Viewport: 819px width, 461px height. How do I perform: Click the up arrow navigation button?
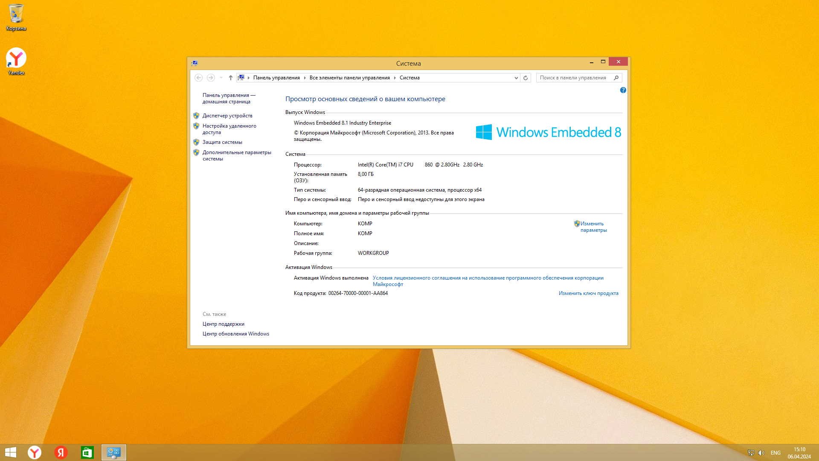[x=230, y=78]
